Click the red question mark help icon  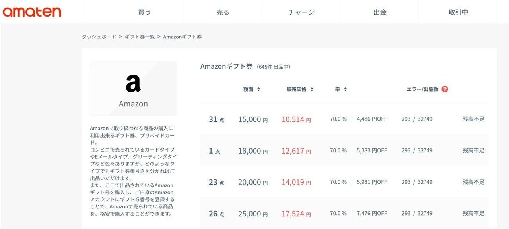click(445, 89)
